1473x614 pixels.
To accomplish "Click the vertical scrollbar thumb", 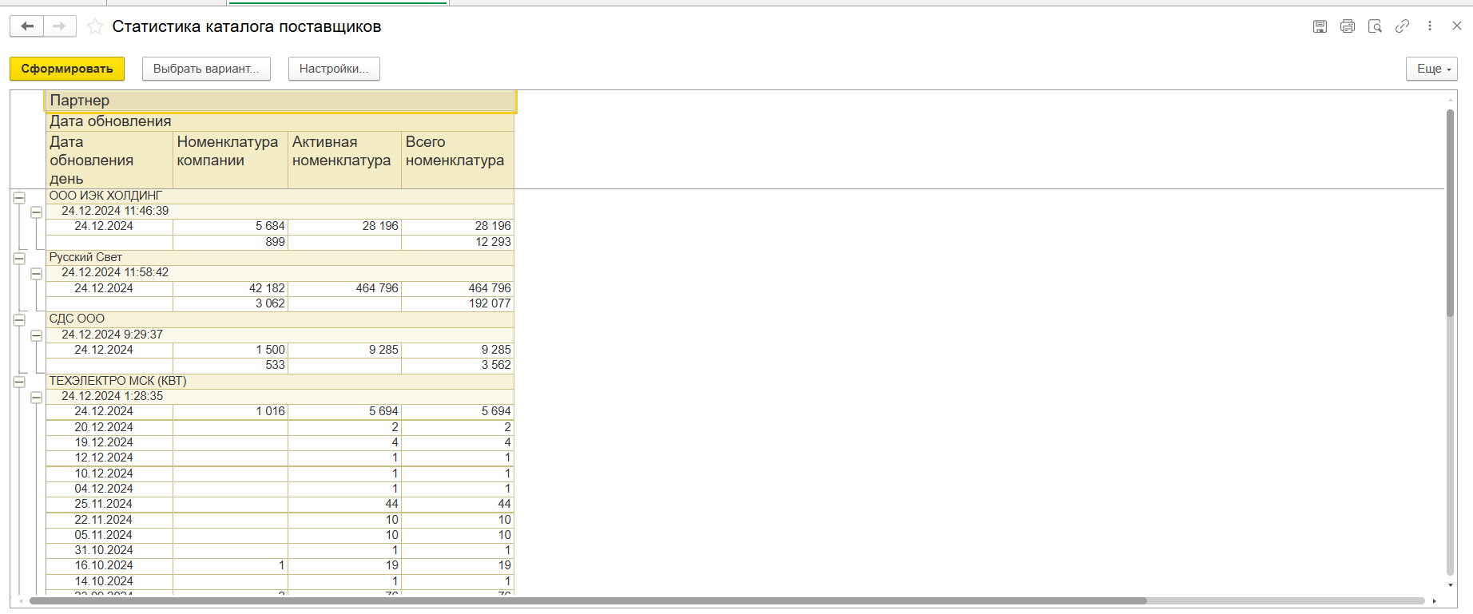I will [x=1450, y=213].
